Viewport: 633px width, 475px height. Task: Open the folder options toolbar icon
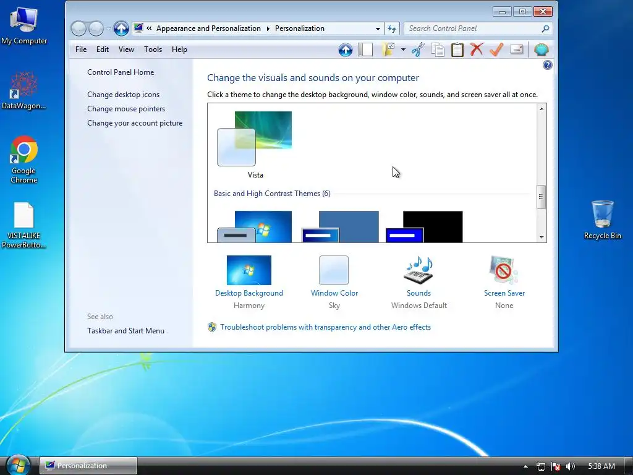coord(388,49)
